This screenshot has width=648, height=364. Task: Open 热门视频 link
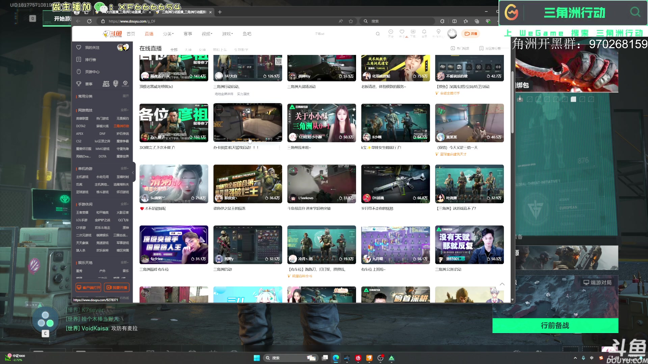[x=460, y=49]
